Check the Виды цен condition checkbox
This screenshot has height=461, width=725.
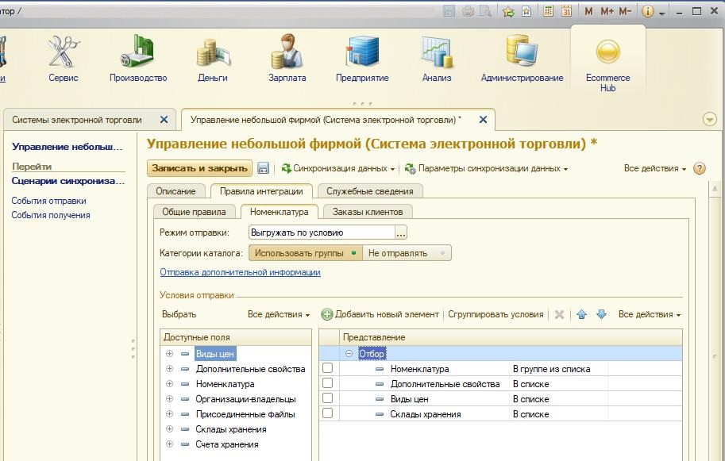(327, 399)
